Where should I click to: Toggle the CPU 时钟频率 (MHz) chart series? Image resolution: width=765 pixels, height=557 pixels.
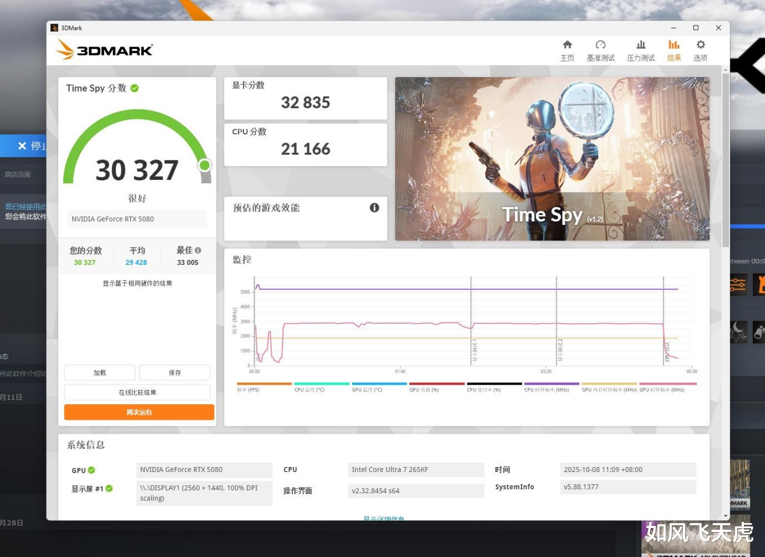point(552,387)
